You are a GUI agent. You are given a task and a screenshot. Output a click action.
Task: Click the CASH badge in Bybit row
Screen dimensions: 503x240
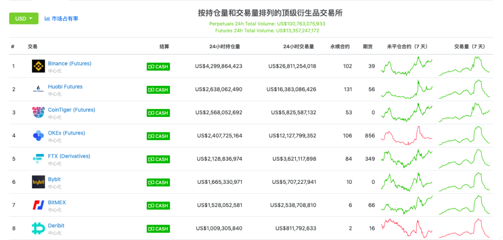pyautogui.click(x=158, y=182)
